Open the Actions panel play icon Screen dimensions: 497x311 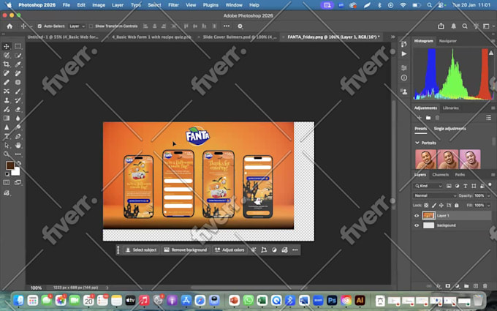(x=403, y=54)
